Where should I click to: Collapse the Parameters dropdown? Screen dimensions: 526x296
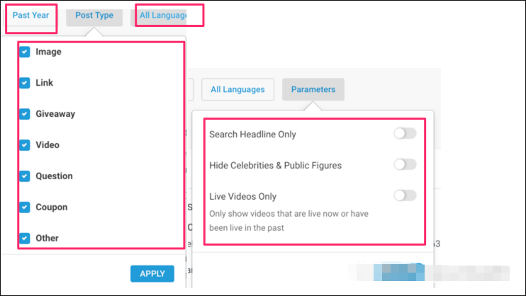click(x=313, y=90)
